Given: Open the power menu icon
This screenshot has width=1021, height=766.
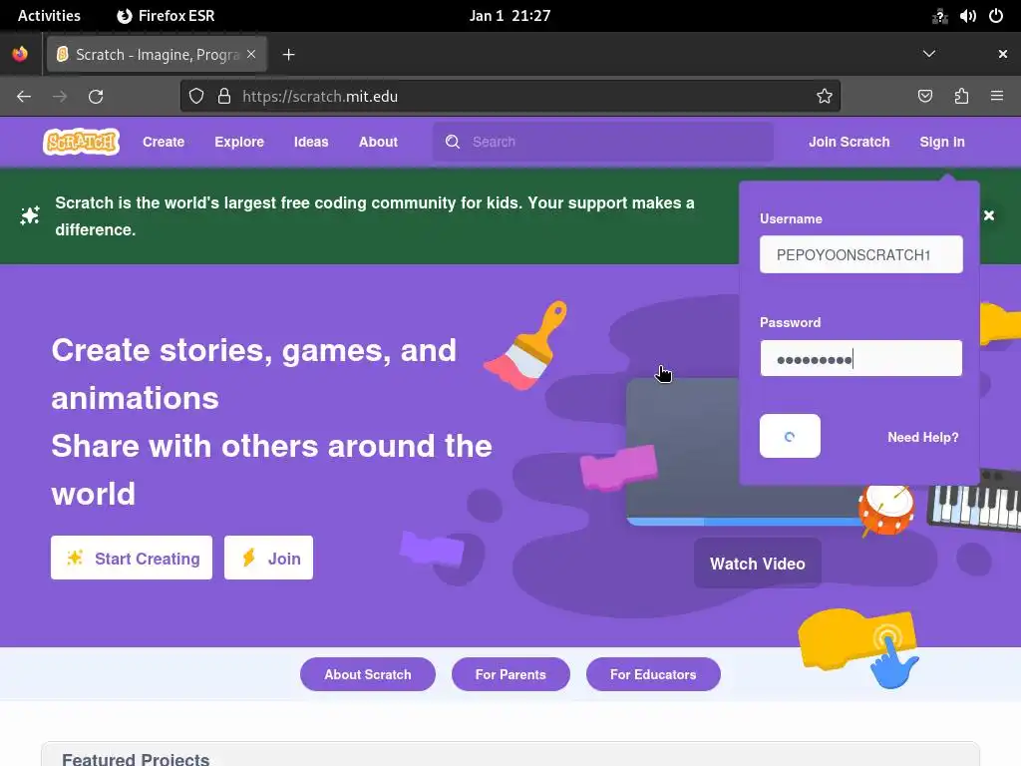Looking at the screenshot, I should [x=996, y=16].
